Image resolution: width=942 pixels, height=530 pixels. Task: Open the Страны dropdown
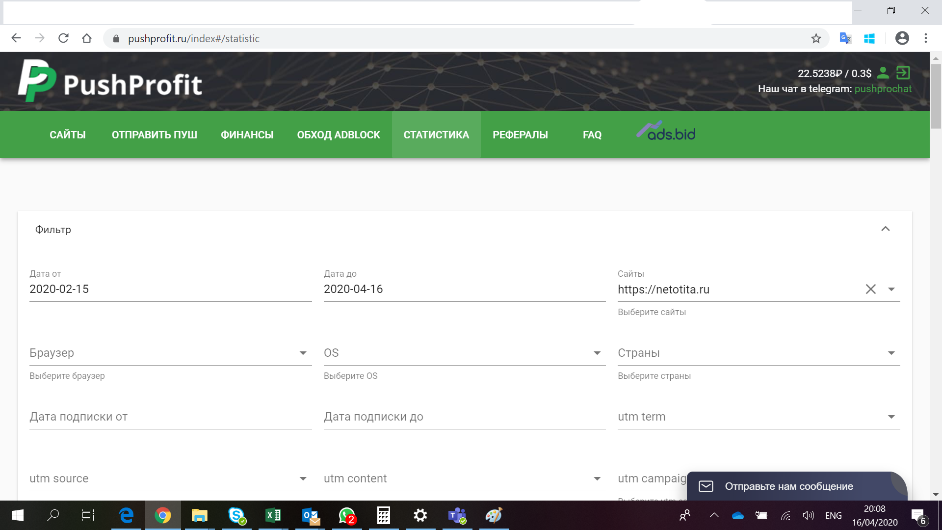click(x=891, y=353)
